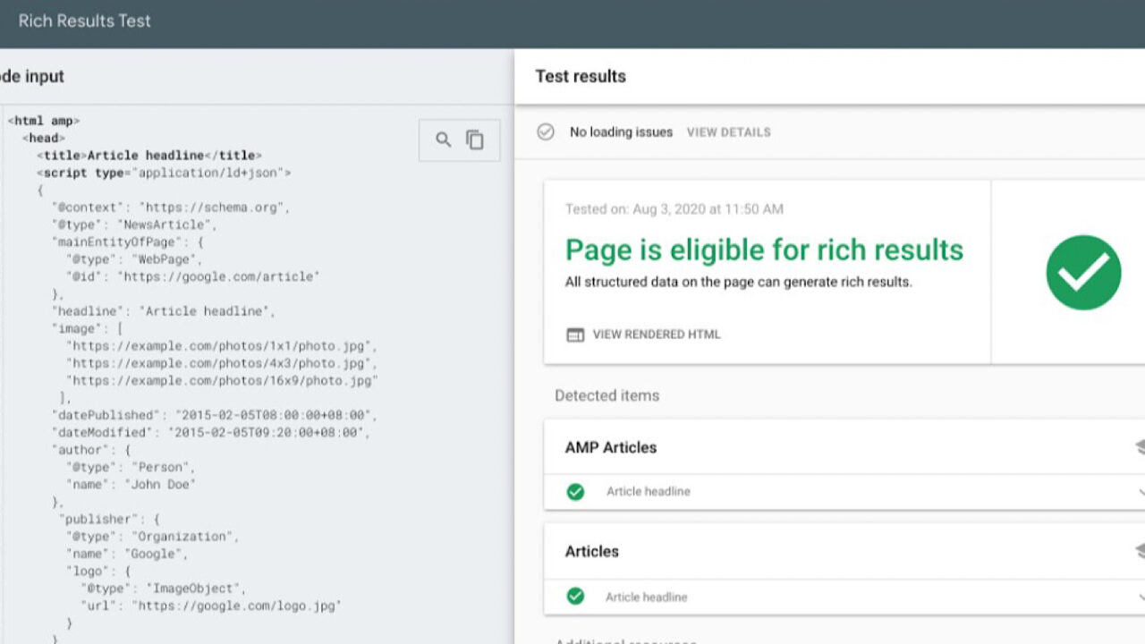This screenshot has width=1145, height=644.
Task: Click the green check icon beside AMP Articles headline
Action: 575,491
